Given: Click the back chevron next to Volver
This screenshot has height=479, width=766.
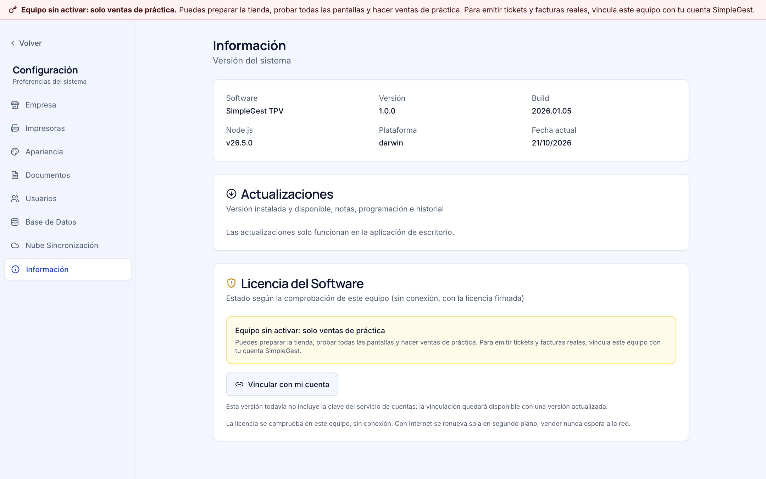Looking at the screenshot, I should pos(13,43).
